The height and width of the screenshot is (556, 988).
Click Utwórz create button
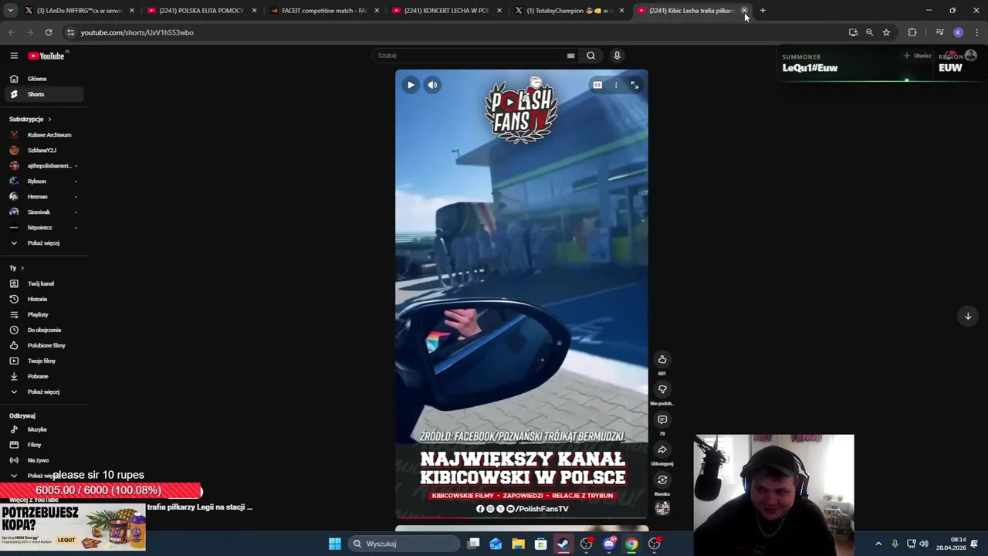click(x=918, y=56)
